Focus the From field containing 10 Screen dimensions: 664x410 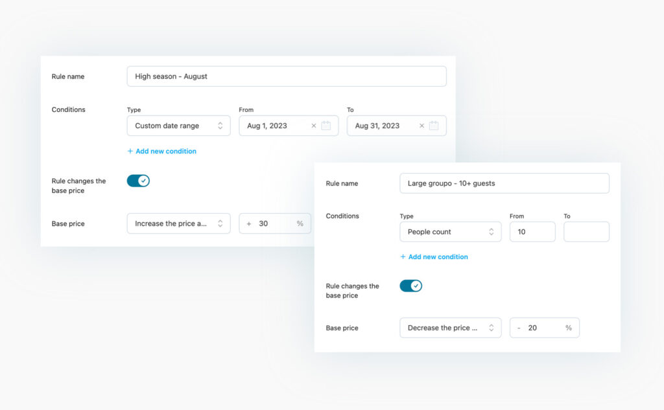532,232
